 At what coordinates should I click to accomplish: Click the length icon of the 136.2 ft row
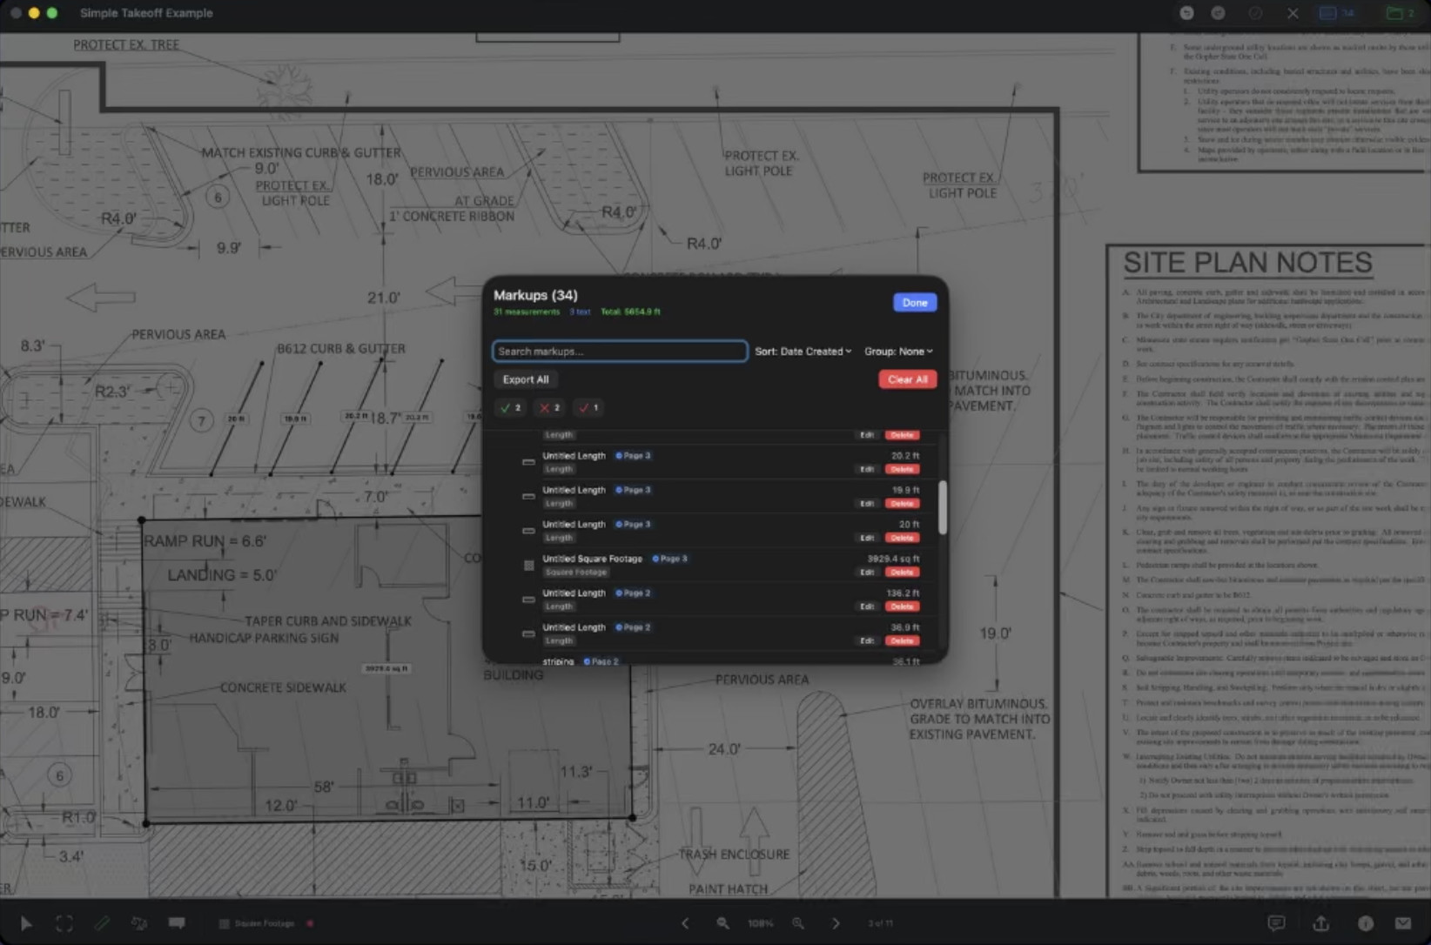tap(528, 600)
